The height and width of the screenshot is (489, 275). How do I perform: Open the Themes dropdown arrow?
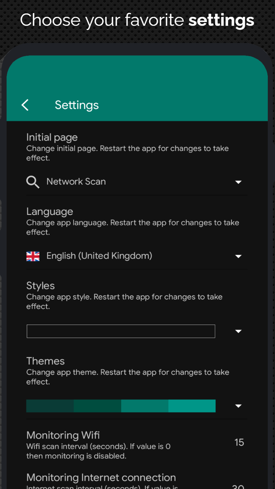(x=238, y=406)
